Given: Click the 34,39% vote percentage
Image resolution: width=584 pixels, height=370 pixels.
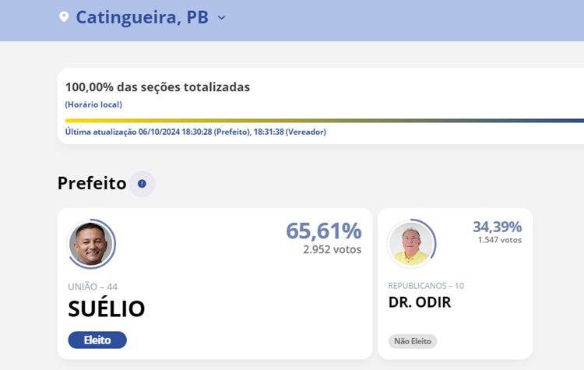Looking at the screenshot, I should coord(497,227).
